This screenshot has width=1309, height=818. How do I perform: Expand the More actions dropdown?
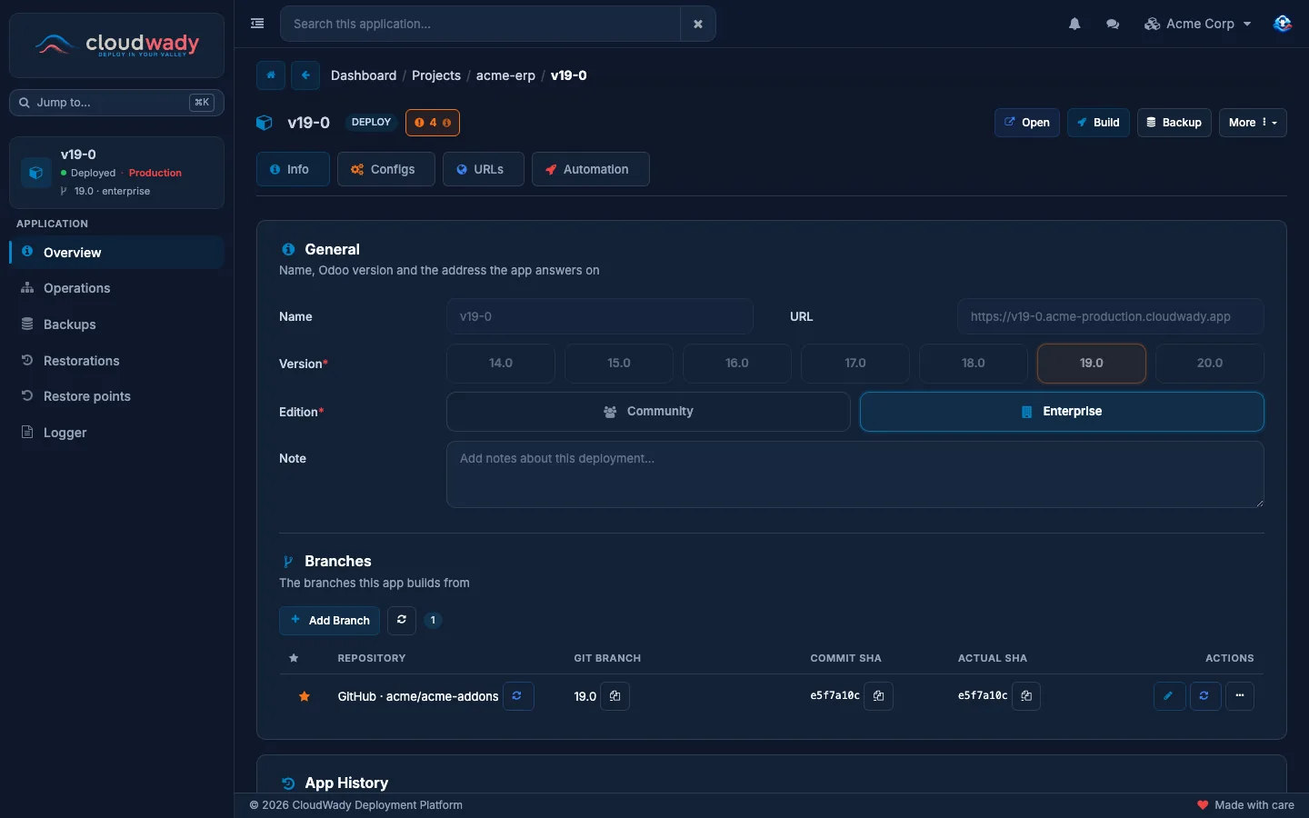[x=1253, y=123]
